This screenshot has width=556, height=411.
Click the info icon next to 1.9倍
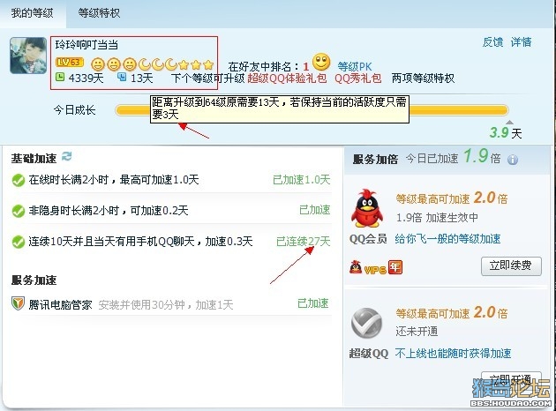(x=513, y=160)
